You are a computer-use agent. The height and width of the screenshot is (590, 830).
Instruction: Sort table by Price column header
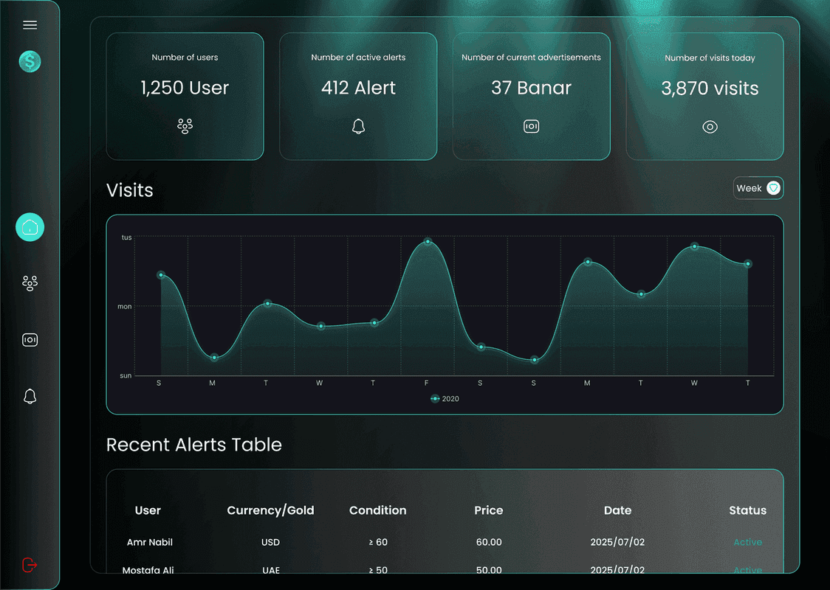click(x=488, y=510)
